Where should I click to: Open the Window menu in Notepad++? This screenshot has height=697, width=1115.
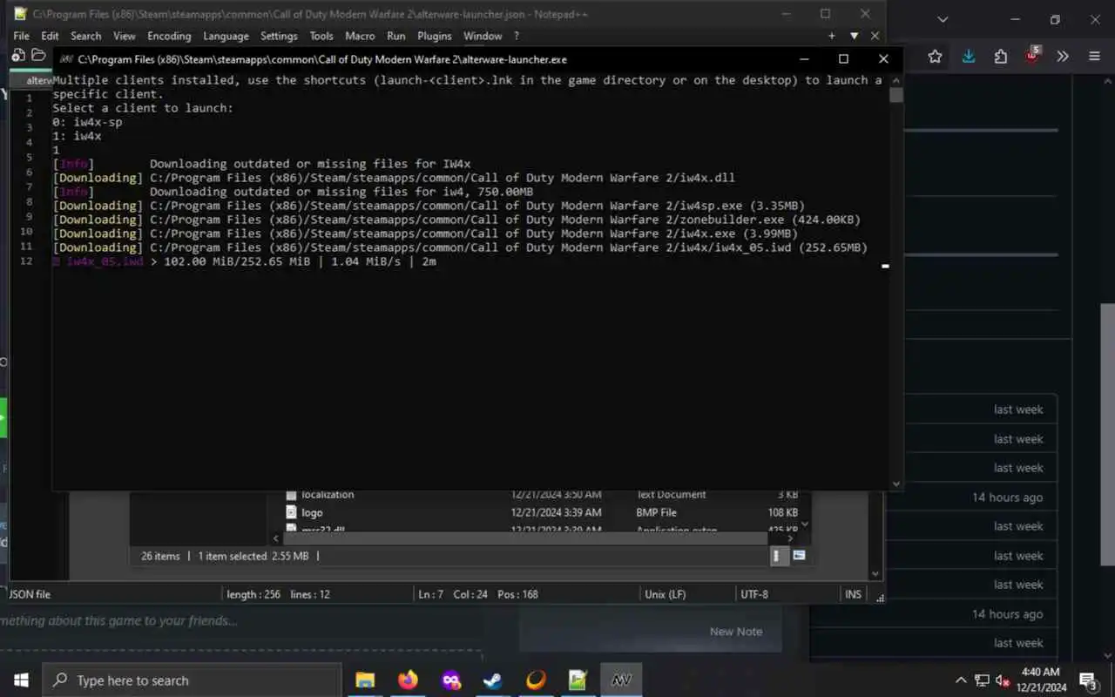pyautogui.click(x=483, y=36)
